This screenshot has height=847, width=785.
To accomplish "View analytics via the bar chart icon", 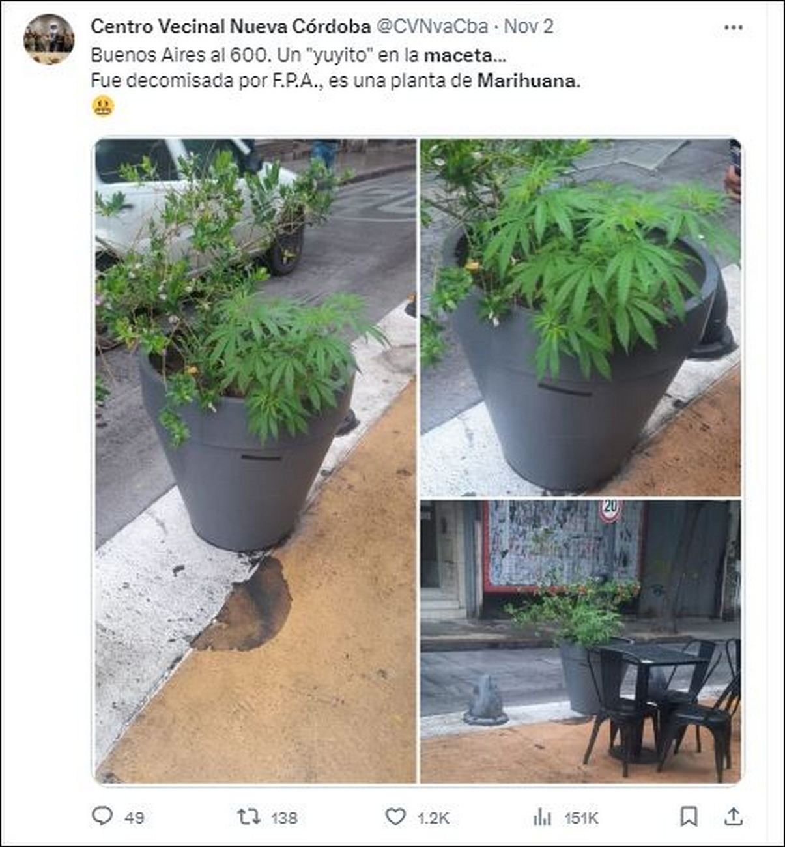I will pos(541,817).
